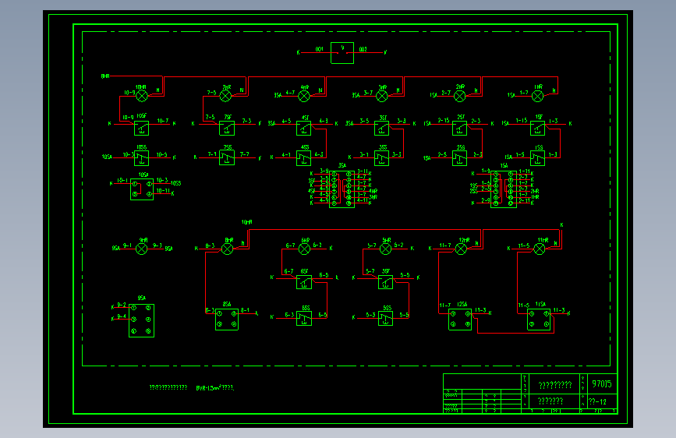Image resolution: width=676 pixels, height=438 pixels.
Task: Pick the 2SS stop switch box
Action: tap(459, 158)
